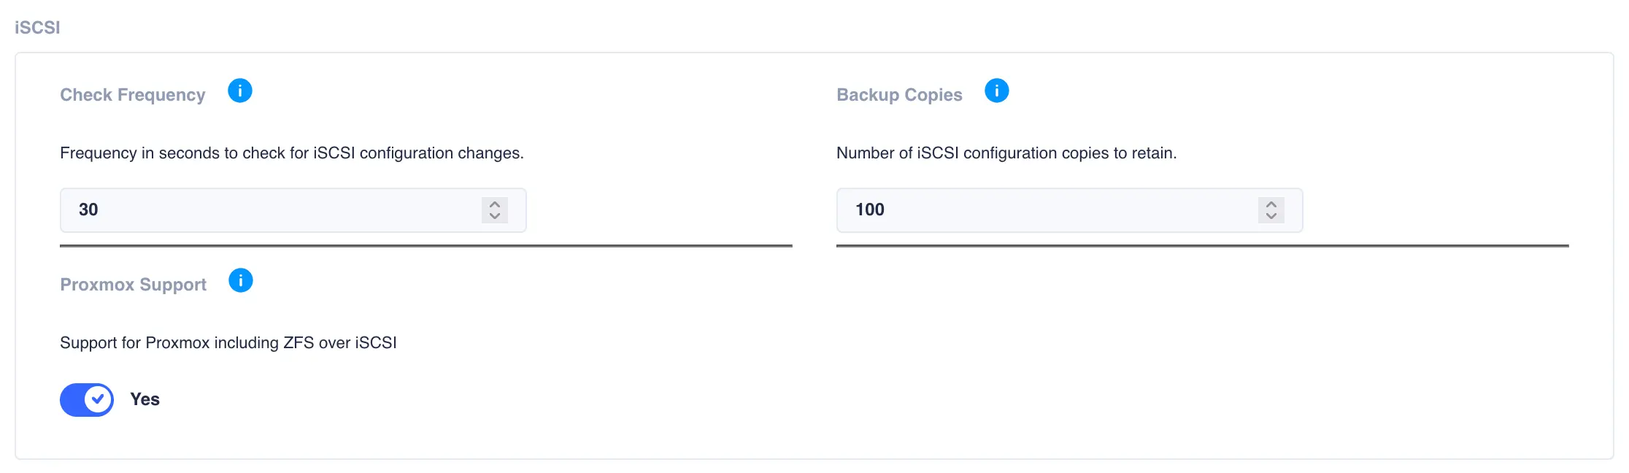Click the Proxmox Support info icon
Viewport: 1629px width, 473px height.
[241, 280]
